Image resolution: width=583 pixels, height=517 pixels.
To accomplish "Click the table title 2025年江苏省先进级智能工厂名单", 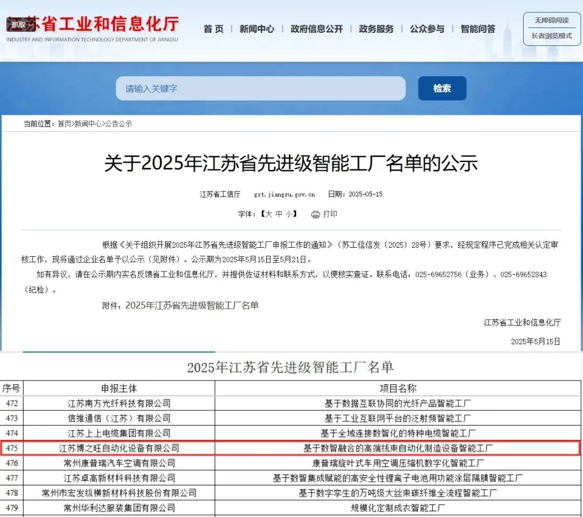I will pos(290,367).
